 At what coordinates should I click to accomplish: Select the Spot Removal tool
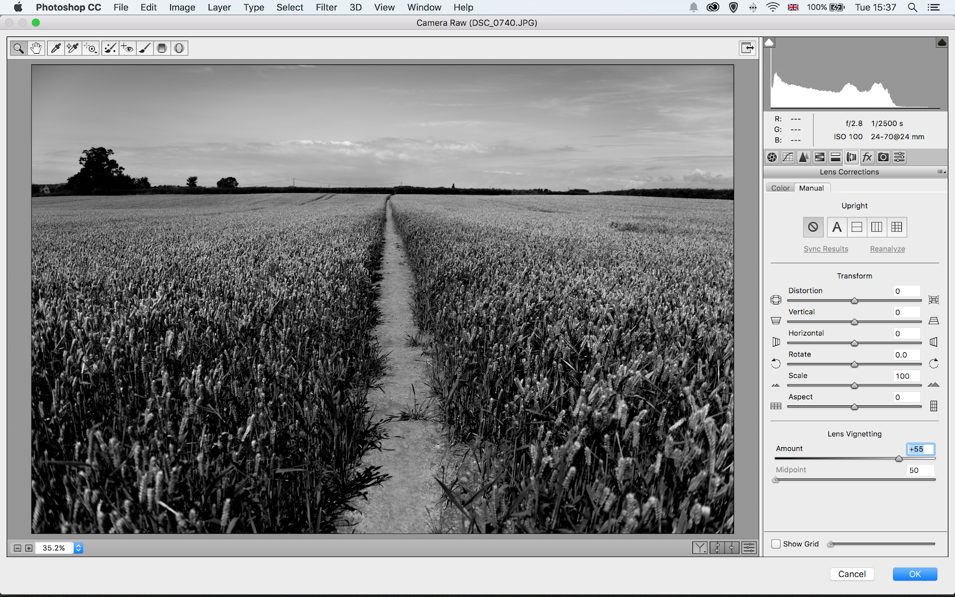[x=110, y=48]
